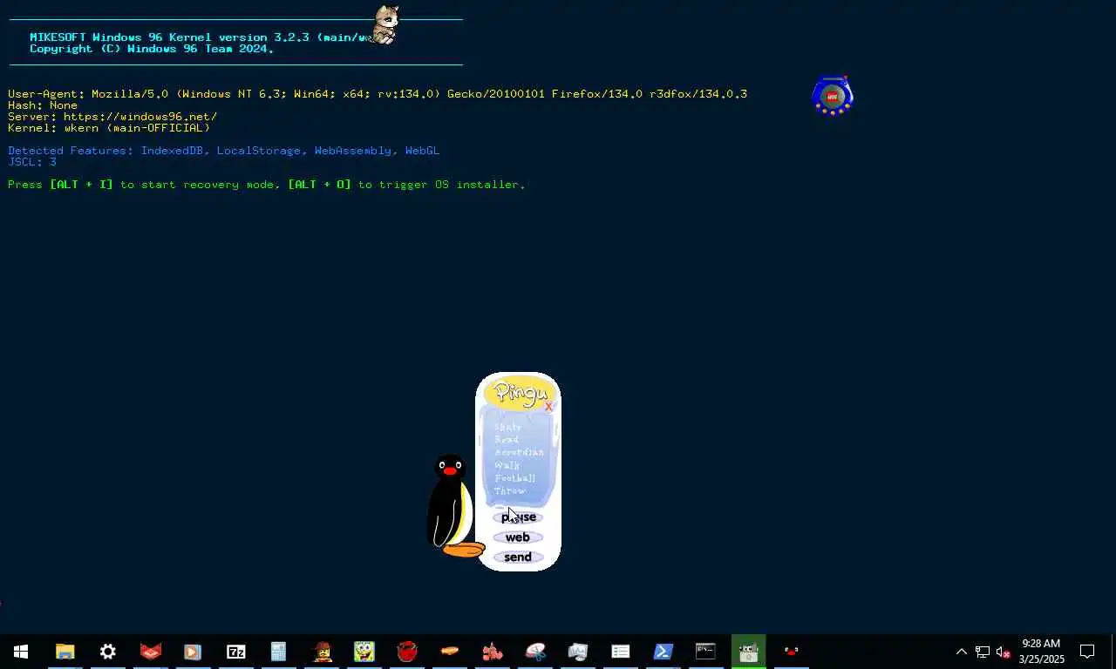Open the SpongeBob taskbar icon
Screen dimensions: 1116x669
(364, 652)
